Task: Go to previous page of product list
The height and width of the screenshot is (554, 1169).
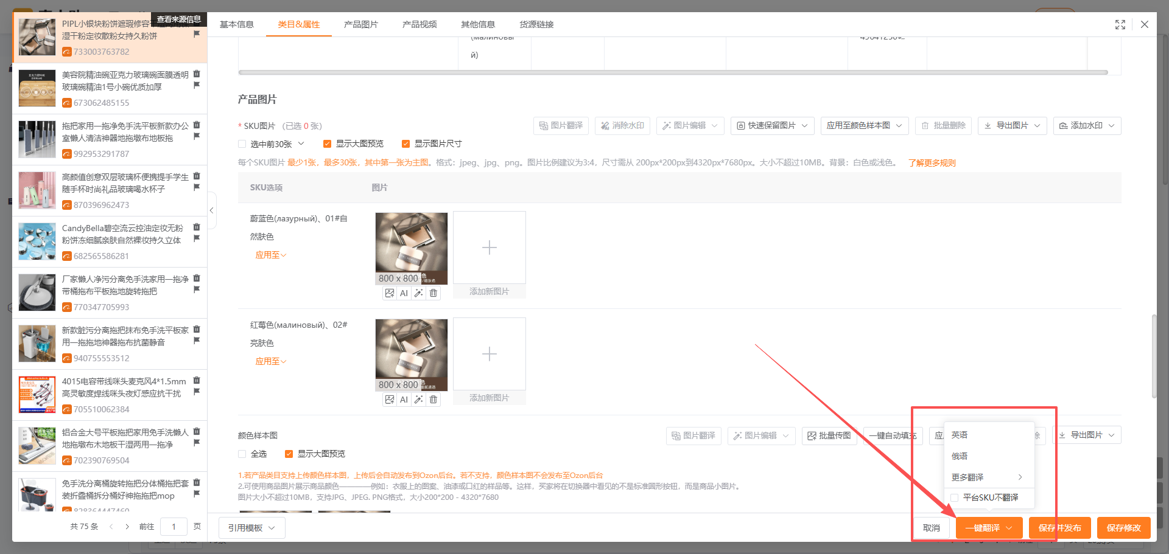Action: pos(111,527)
